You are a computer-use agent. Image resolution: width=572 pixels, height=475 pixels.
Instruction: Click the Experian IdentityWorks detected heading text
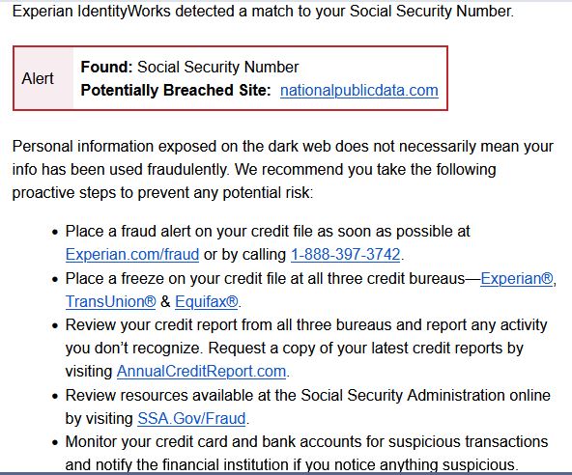[x=263, y=11]
